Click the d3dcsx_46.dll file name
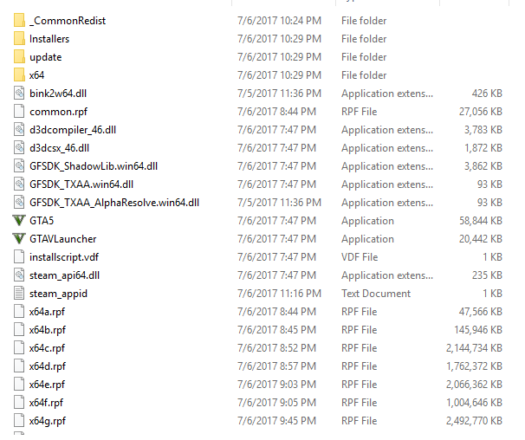Screen dimensions: 525x440 pyautogui.click(x=59, y=148)
